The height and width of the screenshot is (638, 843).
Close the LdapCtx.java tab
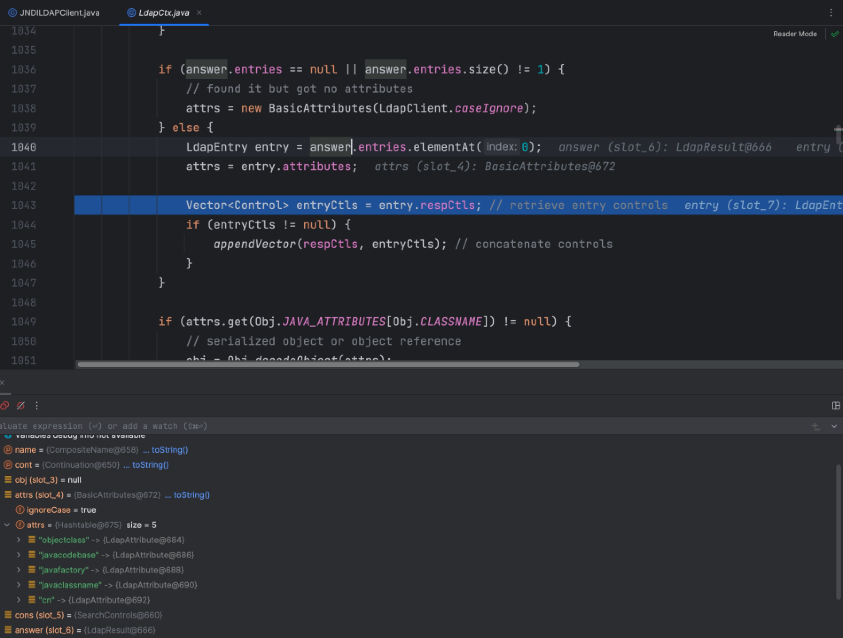(199, 12)
